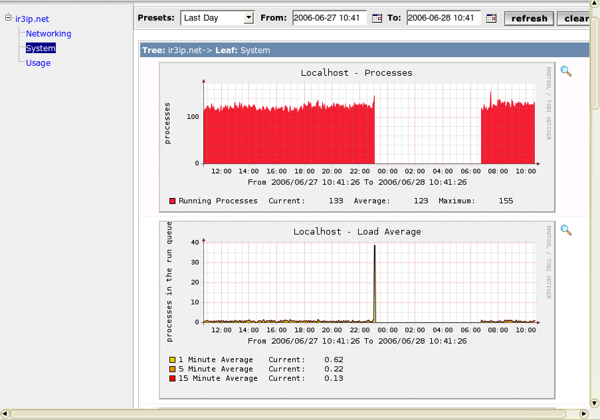600x420 pixels.
Task: Zoom the Load Average graph with magnifier icon
Action: 566,230
